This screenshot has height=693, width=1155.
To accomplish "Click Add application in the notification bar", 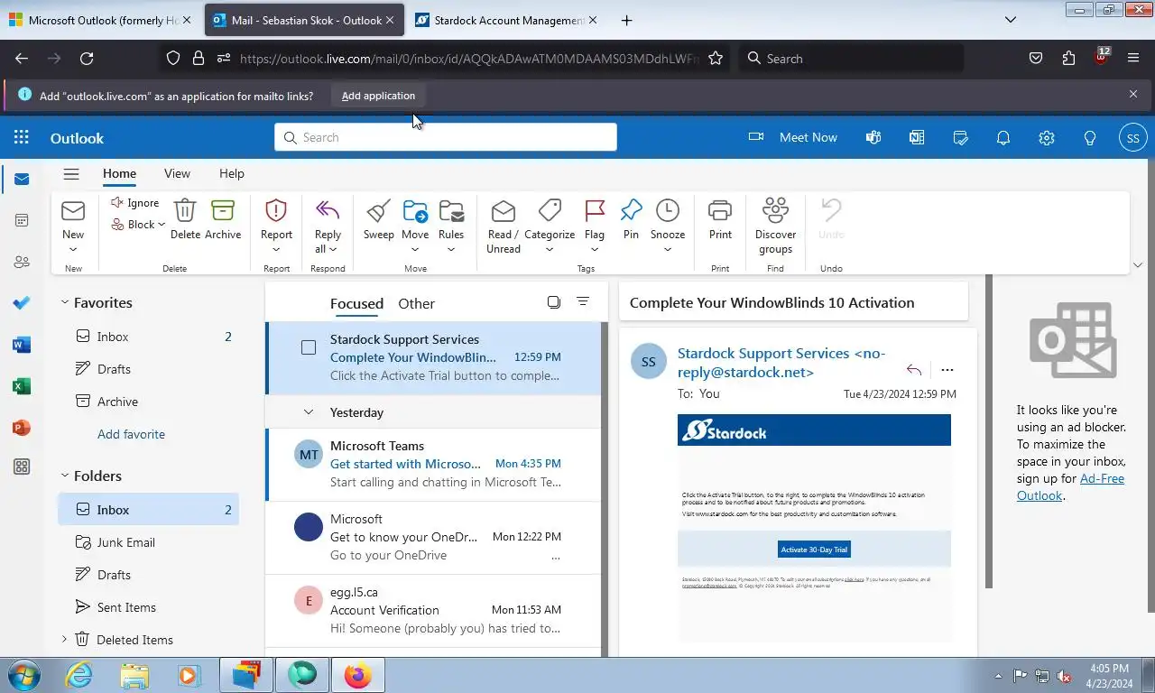I will [378, 96].
